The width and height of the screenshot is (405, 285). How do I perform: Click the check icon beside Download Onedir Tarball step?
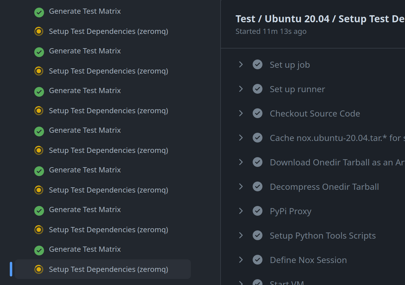point(257,162)
